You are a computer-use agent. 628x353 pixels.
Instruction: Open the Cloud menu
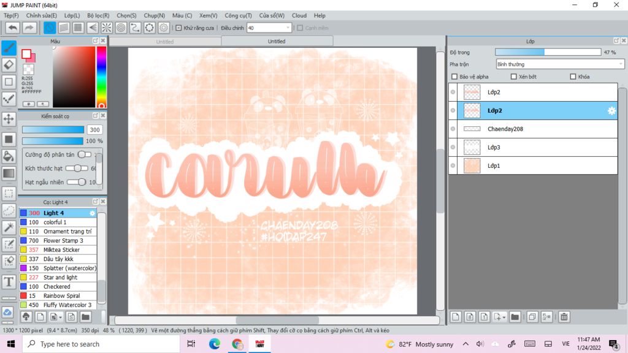pos(299,15)
